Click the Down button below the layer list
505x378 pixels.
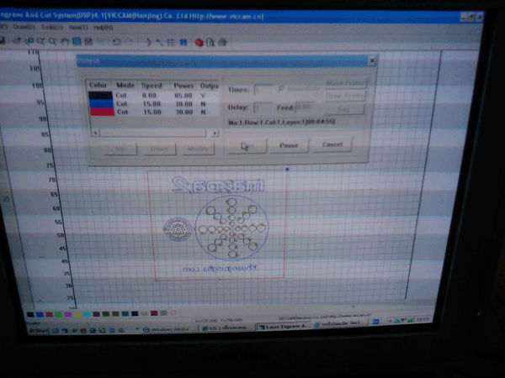click(x=160, y=149)
